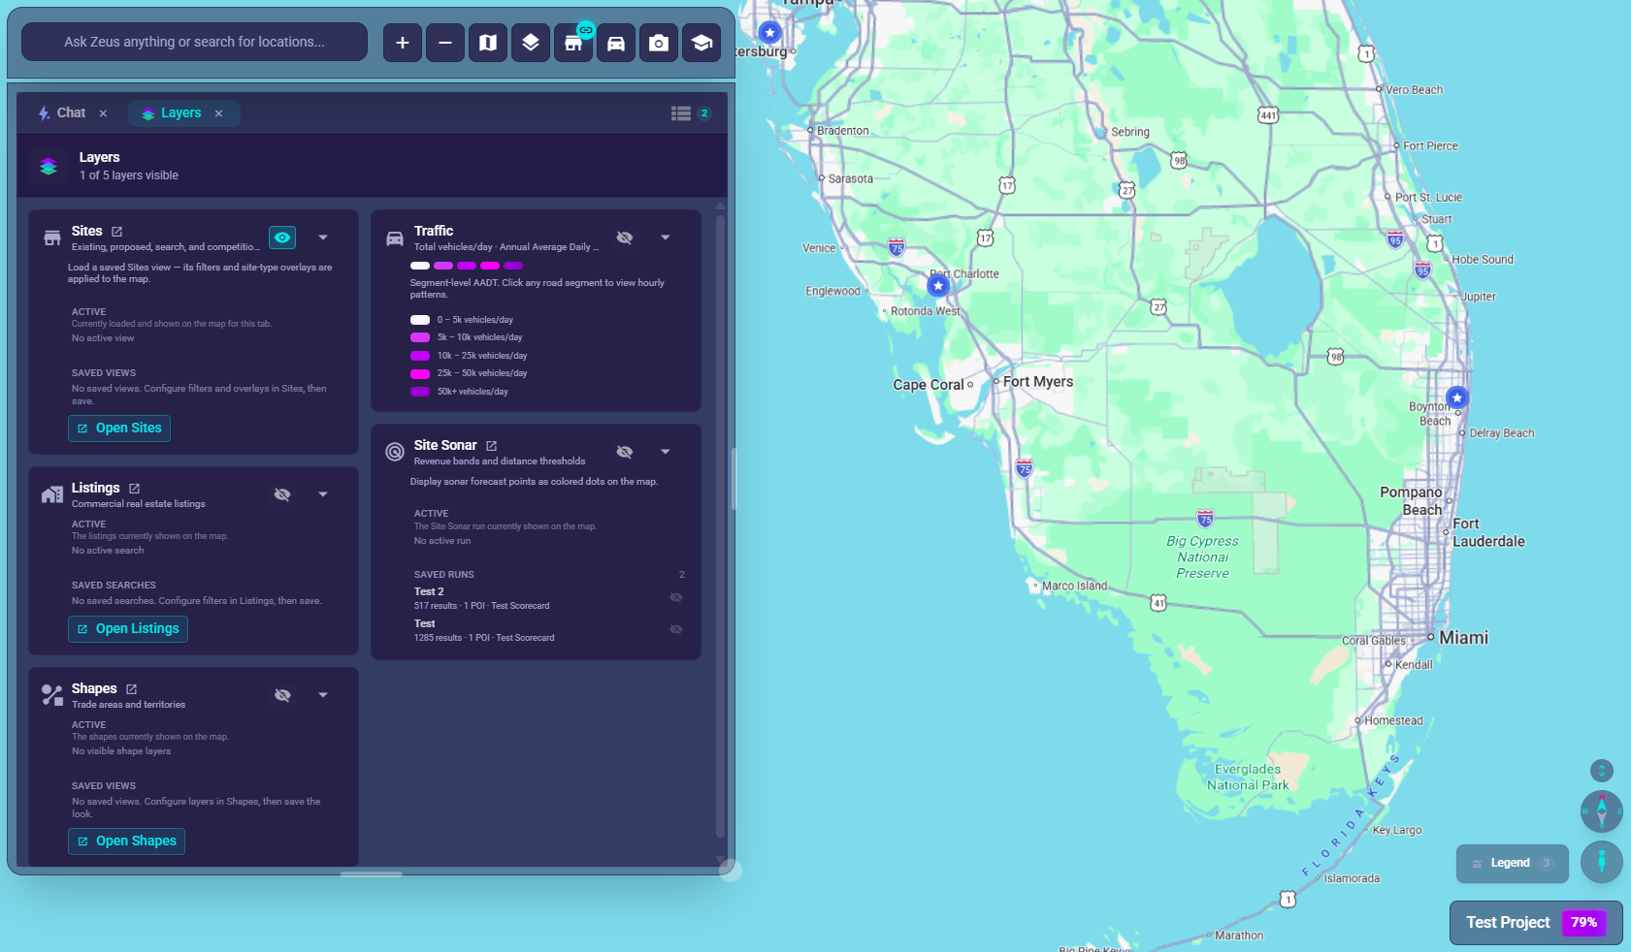Open Site Sonar external link icon

point(492,446)
